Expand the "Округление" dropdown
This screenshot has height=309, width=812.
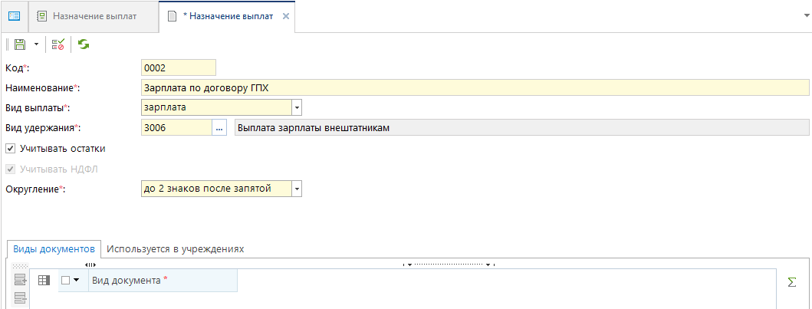coord(297,188)
